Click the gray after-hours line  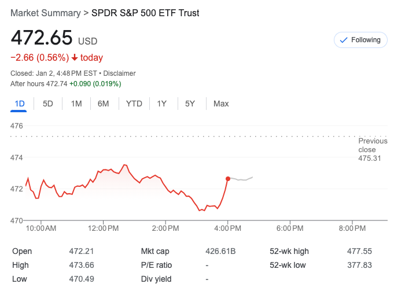pyautogui.click(x=242, y=179)
